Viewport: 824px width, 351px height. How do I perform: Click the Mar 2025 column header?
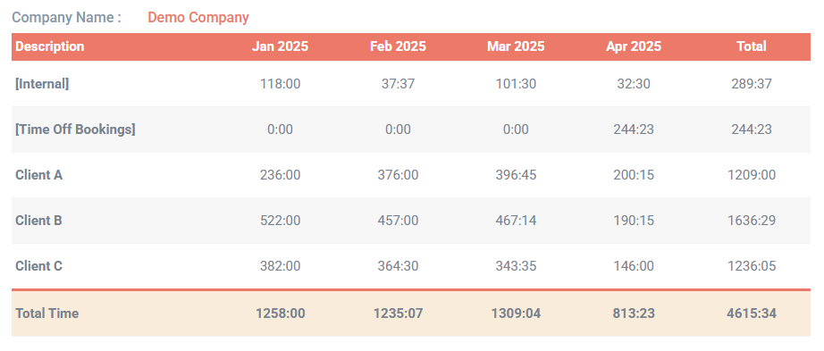pos(516,46)
